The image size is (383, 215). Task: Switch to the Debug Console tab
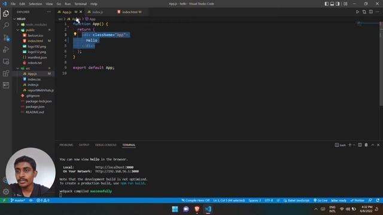[x=106, y=145]
